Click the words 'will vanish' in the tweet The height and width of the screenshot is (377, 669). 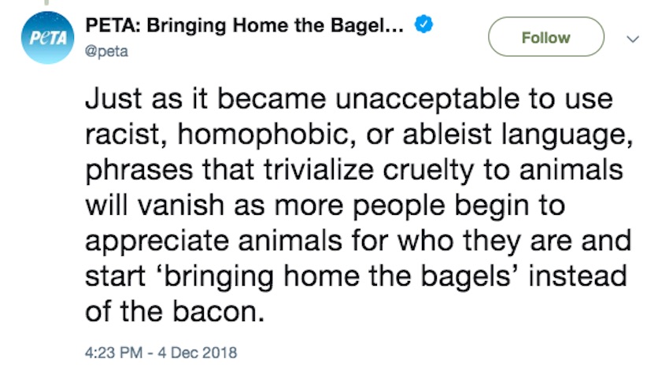155,205
